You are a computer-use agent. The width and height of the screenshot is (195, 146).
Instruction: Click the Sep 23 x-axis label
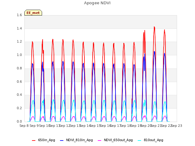[177, 126]
